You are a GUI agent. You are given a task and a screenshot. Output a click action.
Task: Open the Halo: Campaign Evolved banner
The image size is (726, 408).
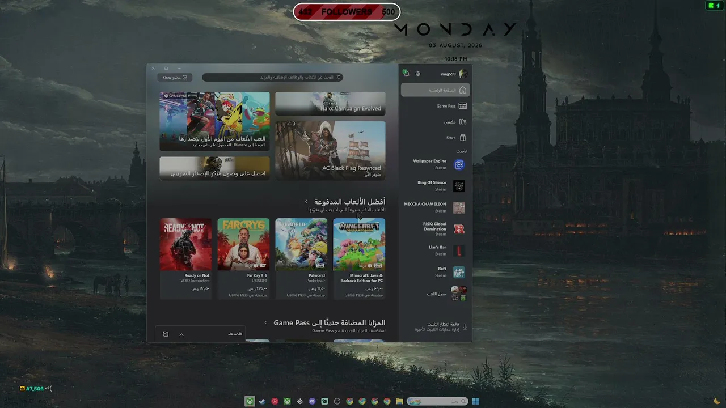[x=330, y=104]
